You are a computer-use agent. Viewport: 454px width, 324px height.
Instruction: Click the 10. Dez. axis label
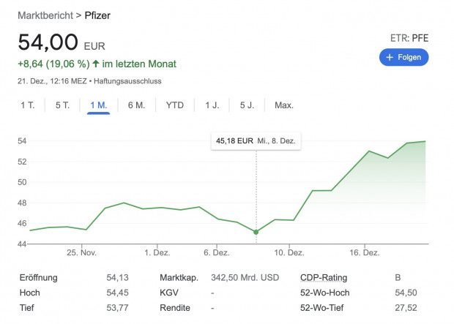click(289, 253)
